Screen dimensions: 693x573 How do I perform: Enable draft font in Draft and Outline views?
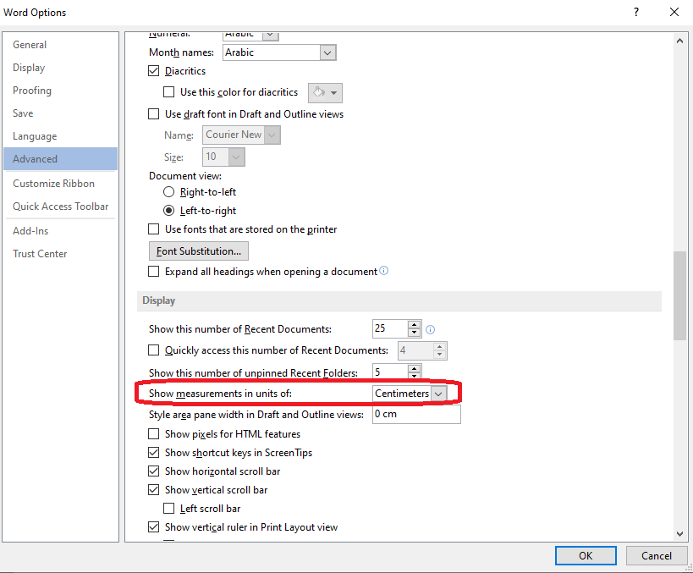[153, 113]
